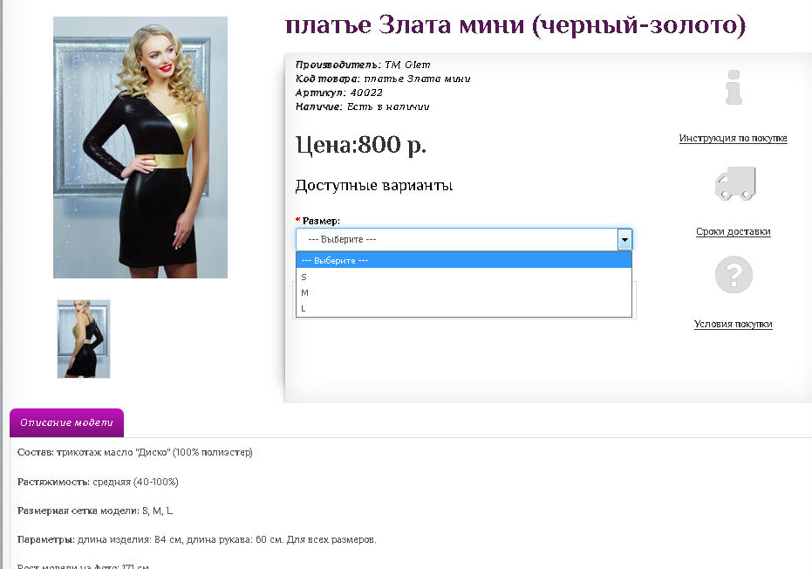Switch to the Описание модели tab
This screenshot has width=812, height=569.
point(66,422)
